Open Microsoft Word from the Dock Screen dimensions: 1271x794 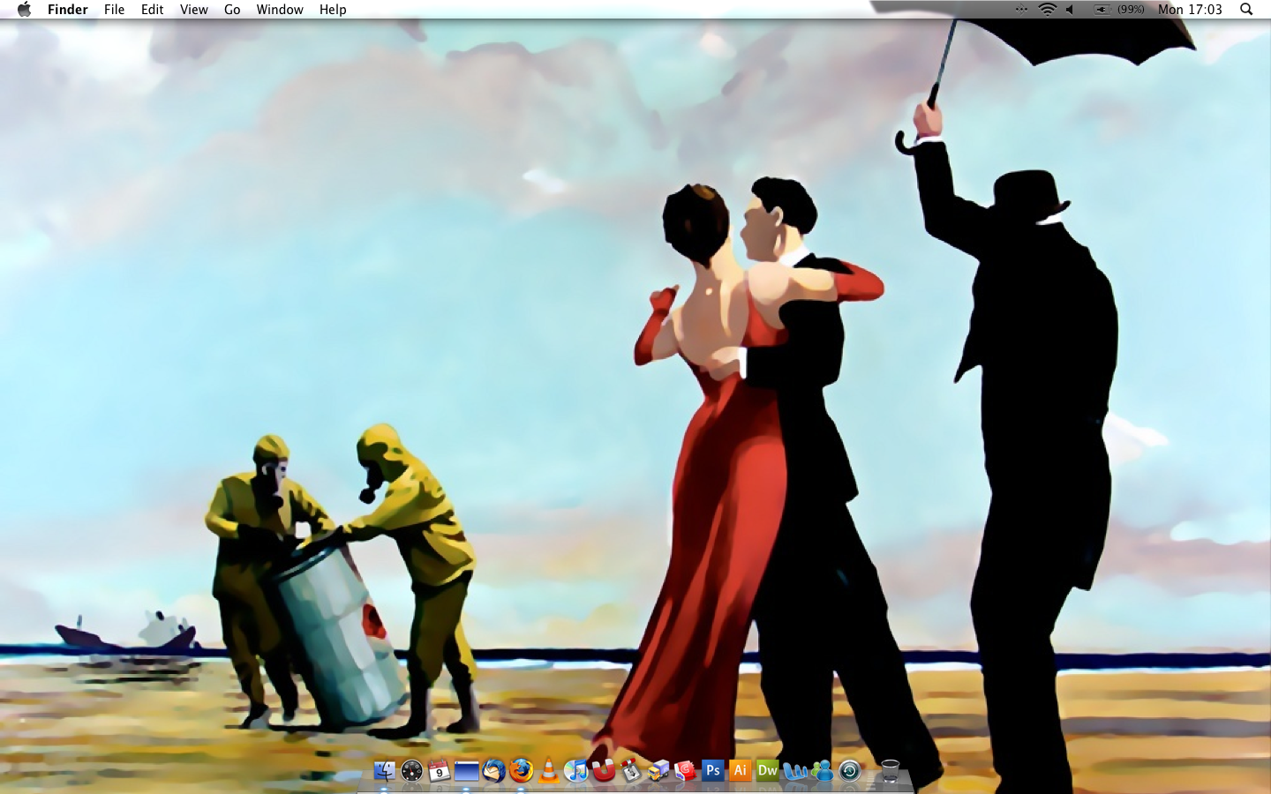[x=795, y=771]
